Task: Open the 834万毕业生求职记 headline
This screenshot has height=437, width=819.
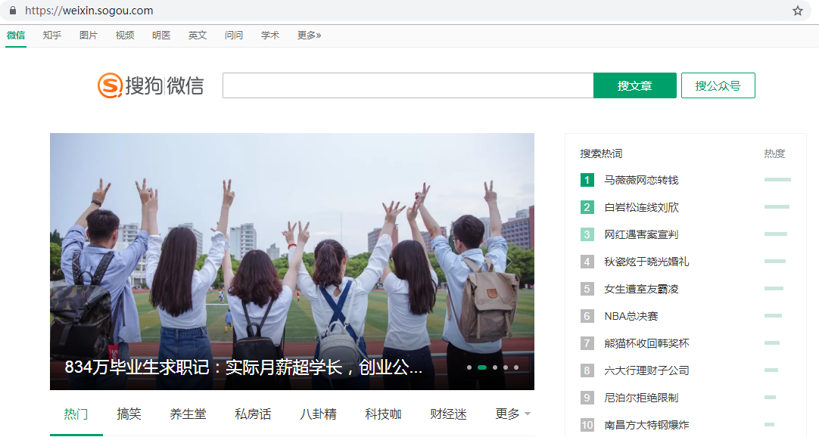Action: click(244, 367)
